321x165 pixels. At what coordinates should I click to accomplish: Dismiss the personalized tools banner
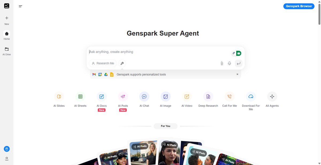point(237,74)
